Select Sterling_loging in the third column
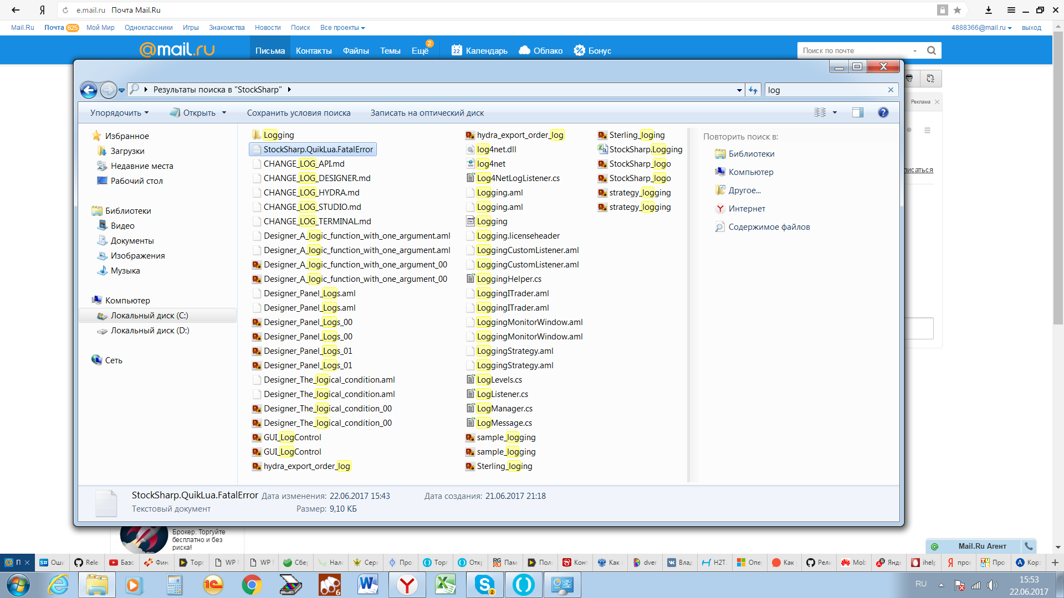Viewport: 1064px width, 598px height. 637,135
